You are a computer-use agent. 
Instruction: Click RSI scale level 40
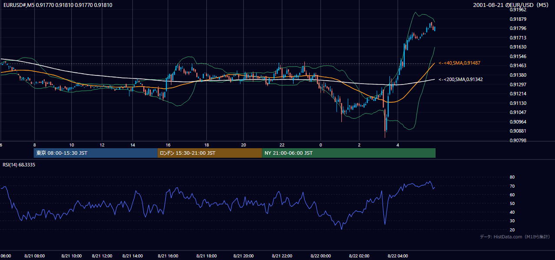point(512,212)
